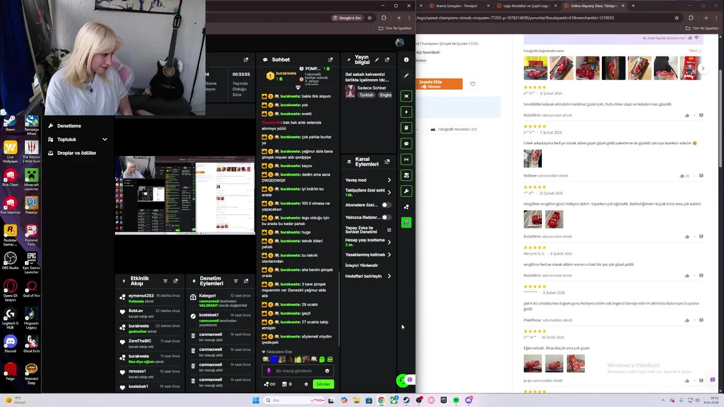Toggle Abonelere özel sohbet switch
Image resolution: width=724 pixels, height=407 pixels.
point(386,205)
